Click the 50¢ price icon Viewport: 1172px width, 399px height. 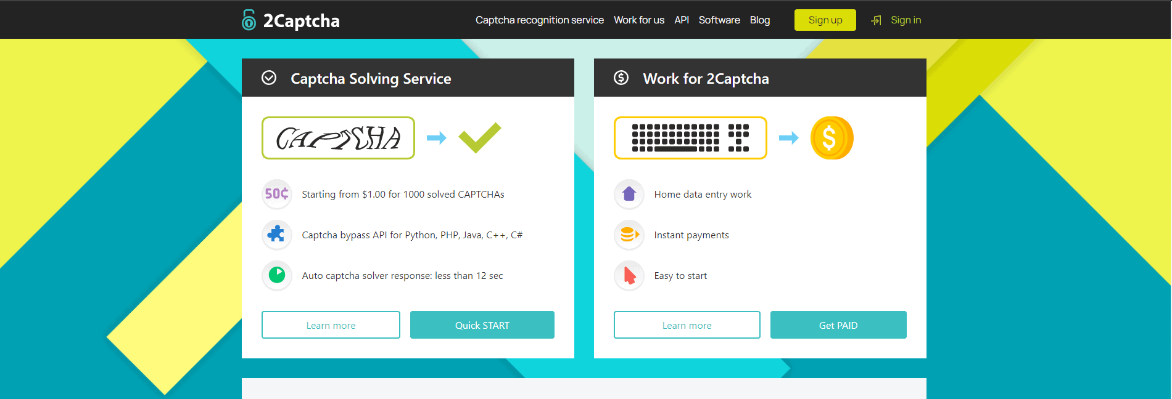(277, 194)
